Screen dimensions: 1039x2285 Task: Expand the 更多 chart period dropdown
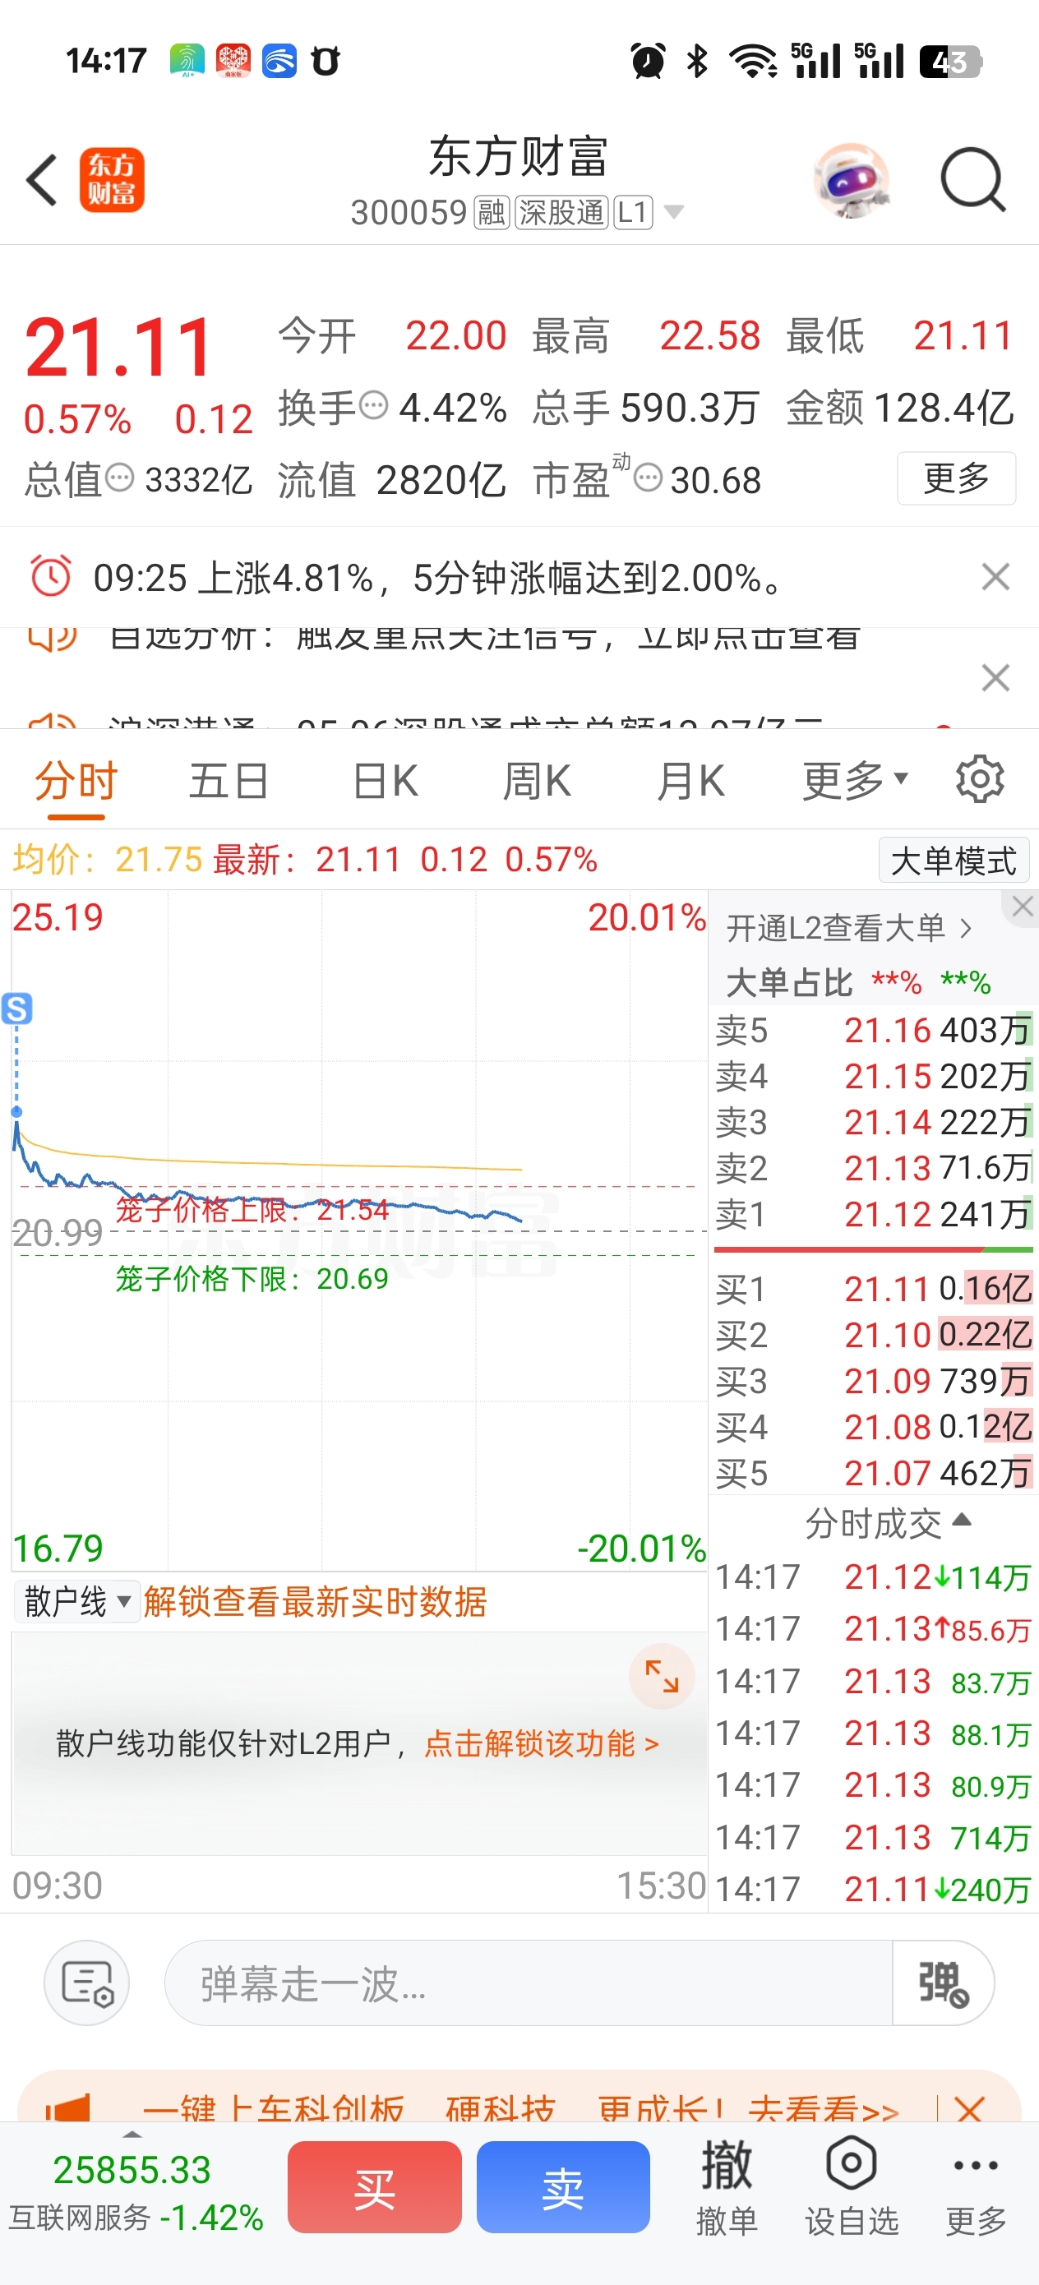click(856, 782)
